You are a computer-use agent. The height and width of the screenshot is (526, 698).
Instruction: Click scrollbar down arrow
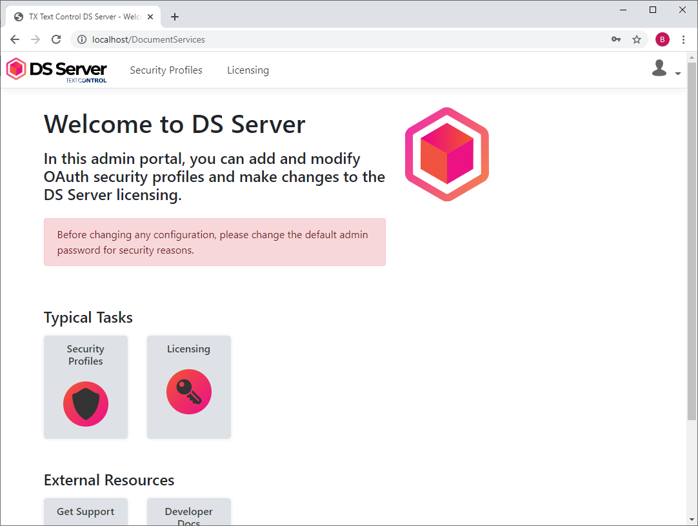pyautogui.click(x=692, y=520)
